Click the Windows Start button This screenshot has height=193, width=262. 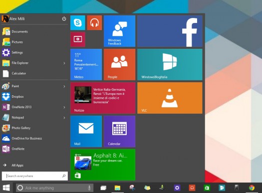pyautogui.click(x=6, y=188)
